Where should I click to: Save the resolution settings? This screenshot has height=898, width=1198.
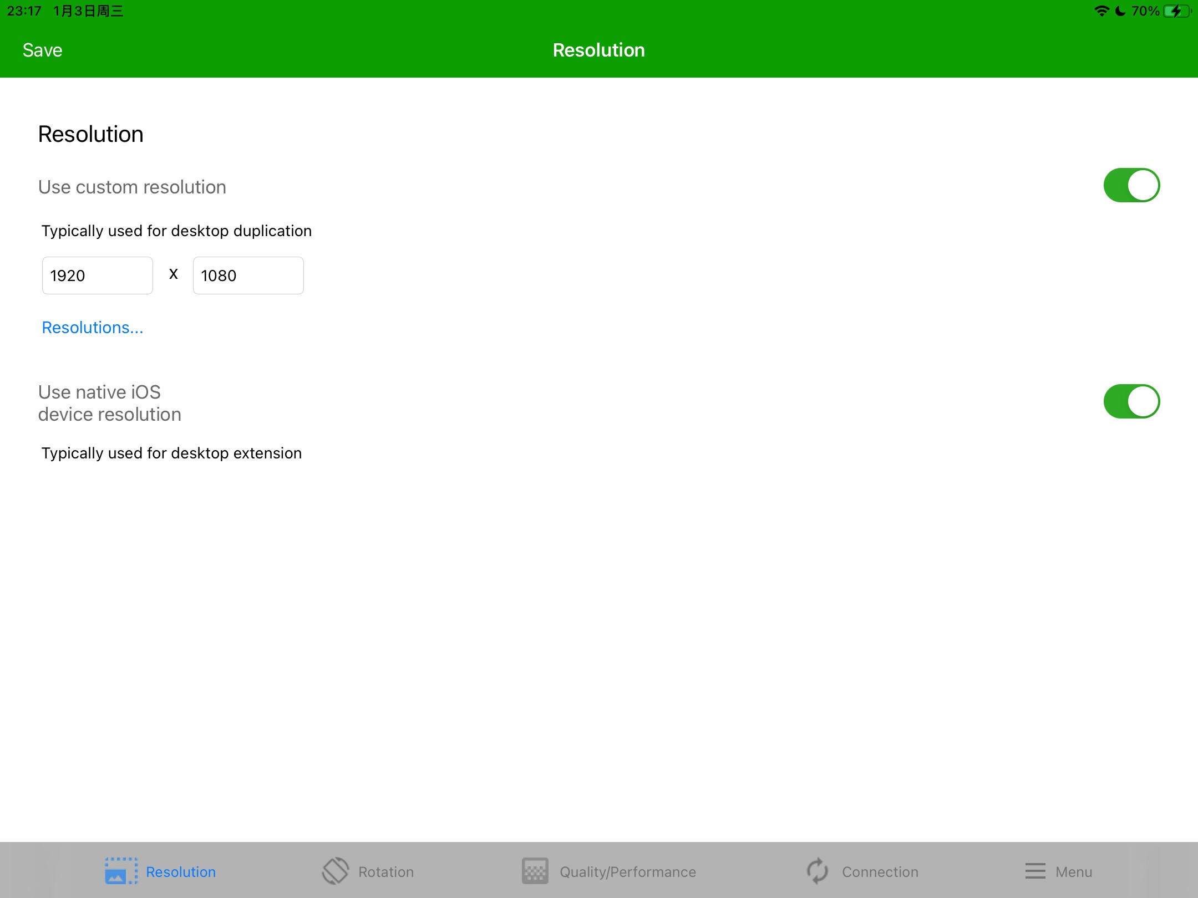click(42, 50)
